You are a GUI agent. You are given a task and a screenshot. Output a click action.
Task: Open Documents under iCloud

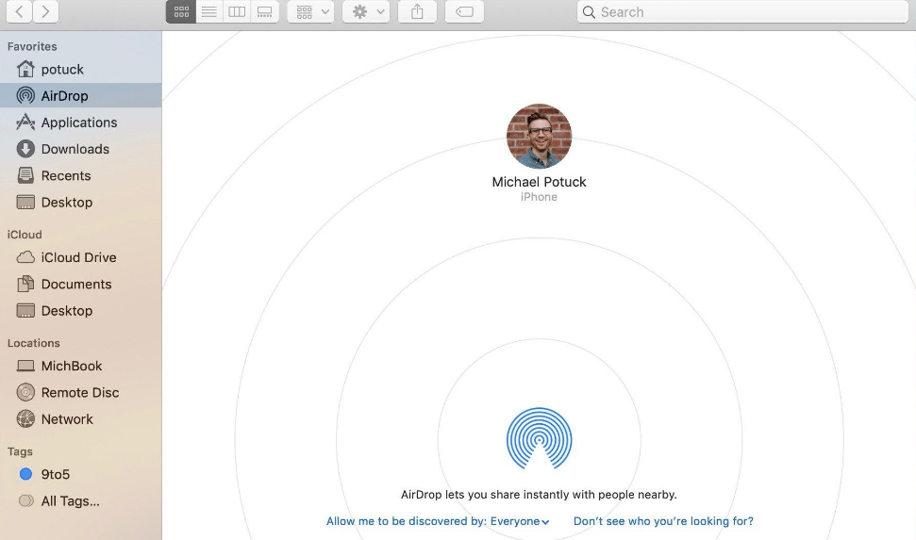pos(80,285)
